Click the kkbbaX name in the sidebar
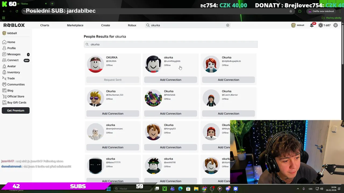Image resolution: width=344 pixels, height=193 pixels. (x=12, y=33)
